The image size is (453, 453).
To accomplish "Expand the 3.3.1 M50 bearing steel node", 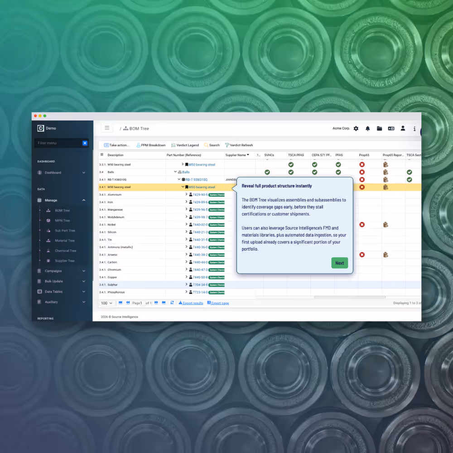I will (183, 164).
